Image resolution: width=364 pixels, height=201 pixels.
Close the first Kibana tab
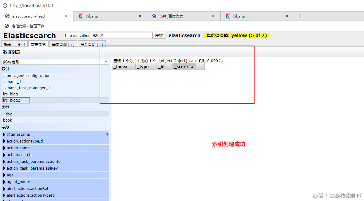click(140, 16)
